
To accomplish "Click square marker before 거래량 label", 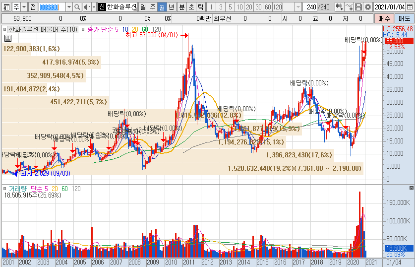I will (4, 189).
